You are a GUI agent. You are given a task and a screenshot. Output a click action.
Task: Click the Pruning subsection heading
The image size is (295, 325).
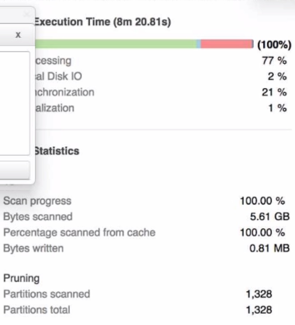point(21,279)
